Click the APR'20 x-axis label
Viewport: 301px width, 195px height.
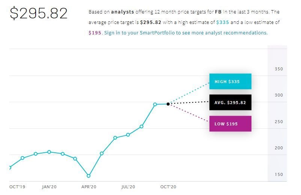point(89,186)
